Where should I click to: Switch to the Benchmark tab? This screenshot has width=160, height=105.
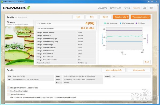[x=115, y=8]
